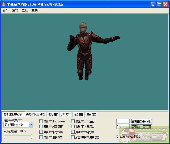Screen dimensions: 170x144
Task: Check the 顯示地面 checkbox
Action: click(x=73, y=121)
